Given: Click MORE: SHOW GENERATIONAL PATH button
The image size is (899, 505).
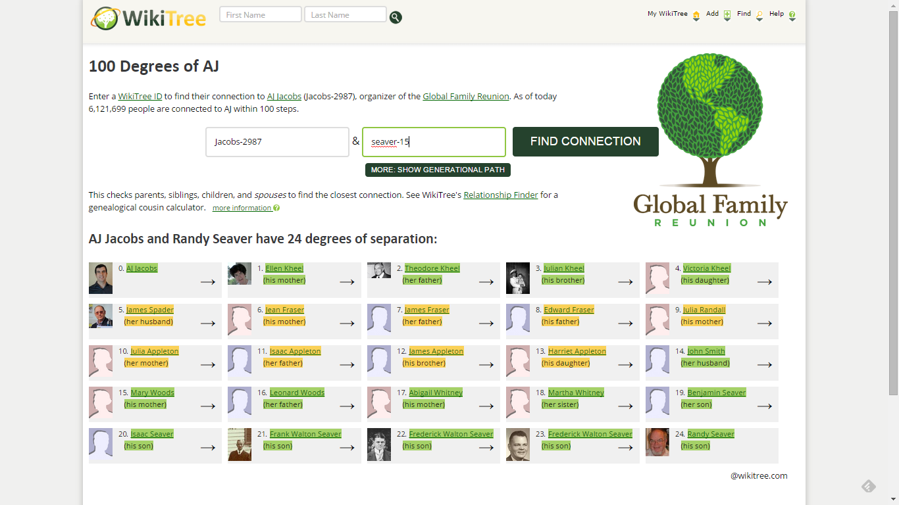Looking at the screenshot, I should click(438, 170).
